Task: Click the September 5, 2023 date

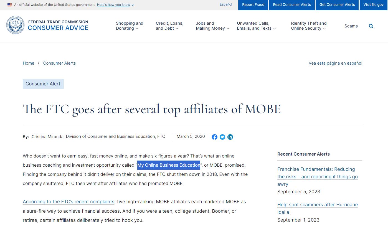Action: [299, 192]
